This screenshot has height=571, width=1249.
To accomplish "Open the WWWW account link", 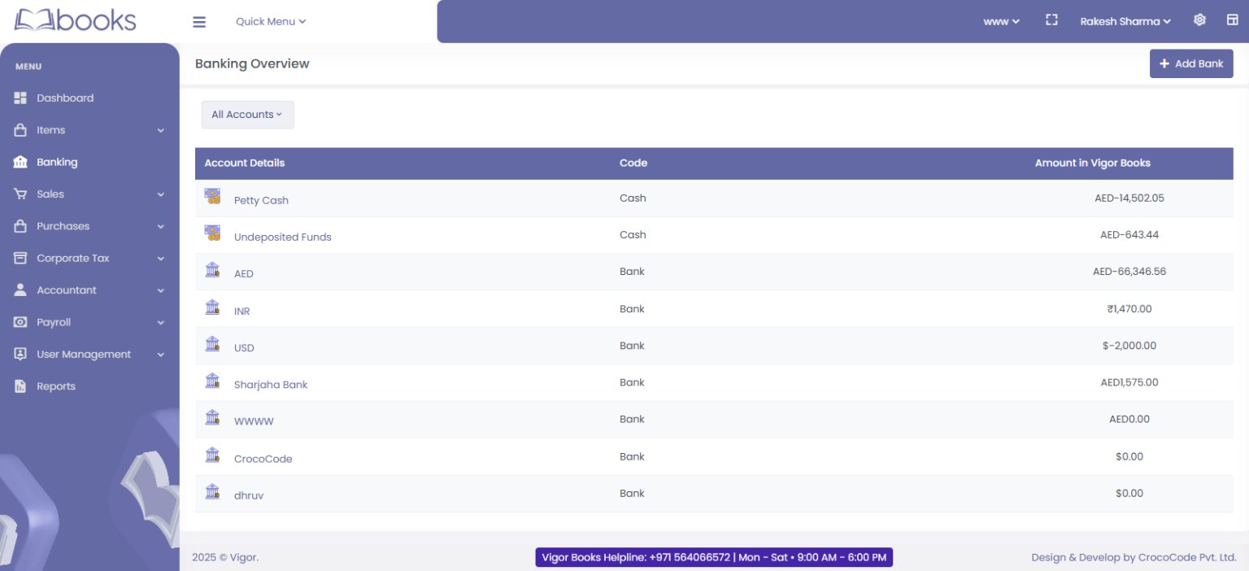I will [254, 421].
